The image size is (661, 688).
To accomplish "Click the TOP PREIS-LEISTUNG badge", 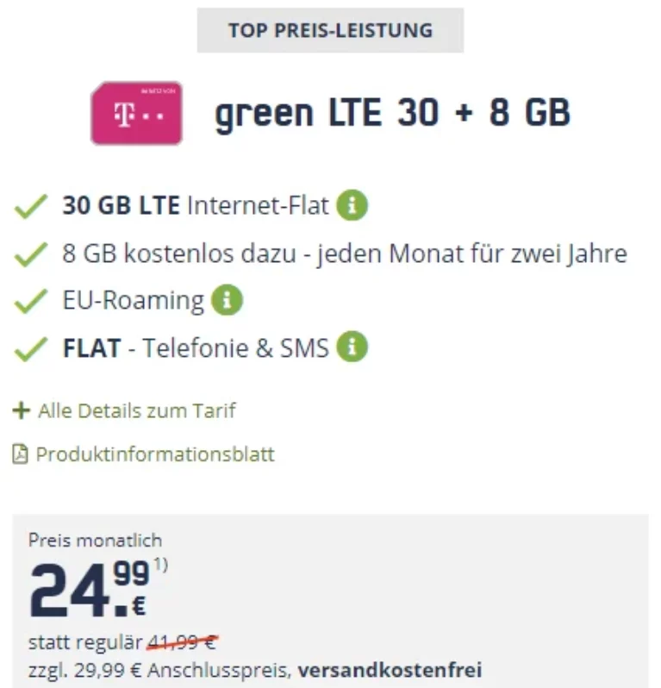I will [330, 31].
